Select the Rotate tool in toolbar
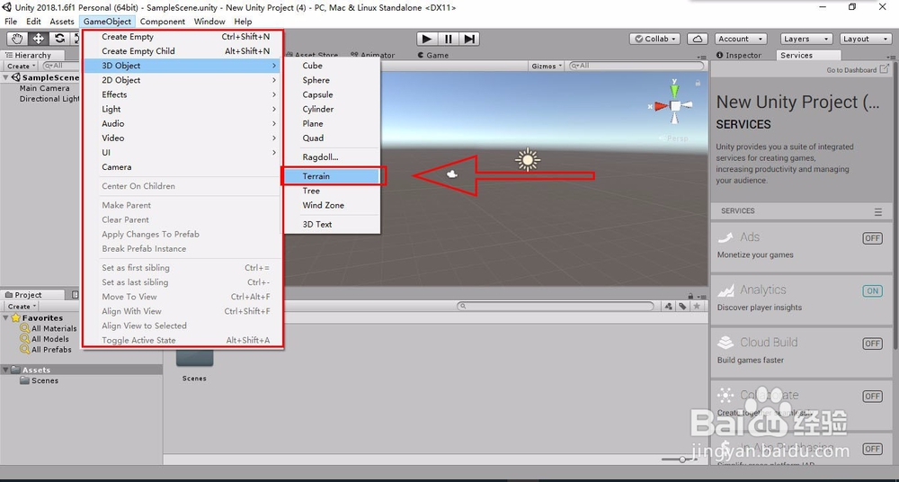 click(59, 39)
